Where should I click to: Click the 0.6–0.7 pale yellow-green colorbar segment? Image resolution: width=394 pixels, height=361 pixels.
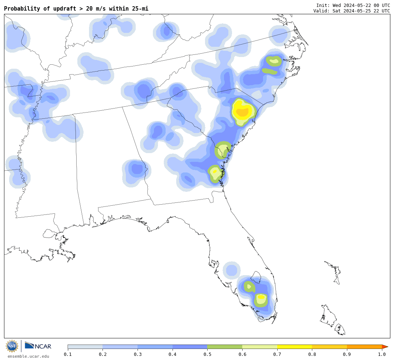(260, 347)
